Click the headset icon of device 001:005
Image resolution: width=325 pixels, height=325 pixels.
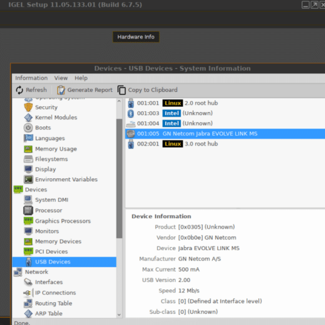point(131,134)
